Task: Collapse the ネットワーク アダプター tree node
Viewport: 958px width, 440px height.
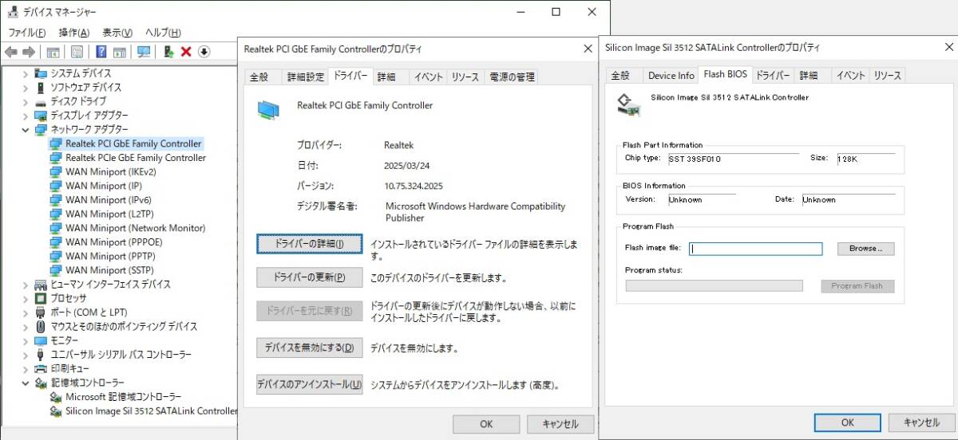Action: pyautogui.click(x=26, y=129)
